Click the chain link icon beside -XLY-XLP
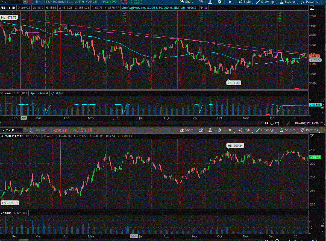326x241 pixels. click(x=31, y=130)
